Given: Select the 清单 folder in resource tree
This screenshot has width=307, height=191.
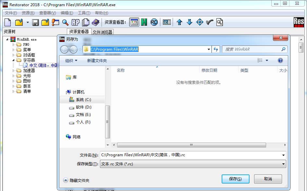Looking at the screenshot, I should click(27, 91).
